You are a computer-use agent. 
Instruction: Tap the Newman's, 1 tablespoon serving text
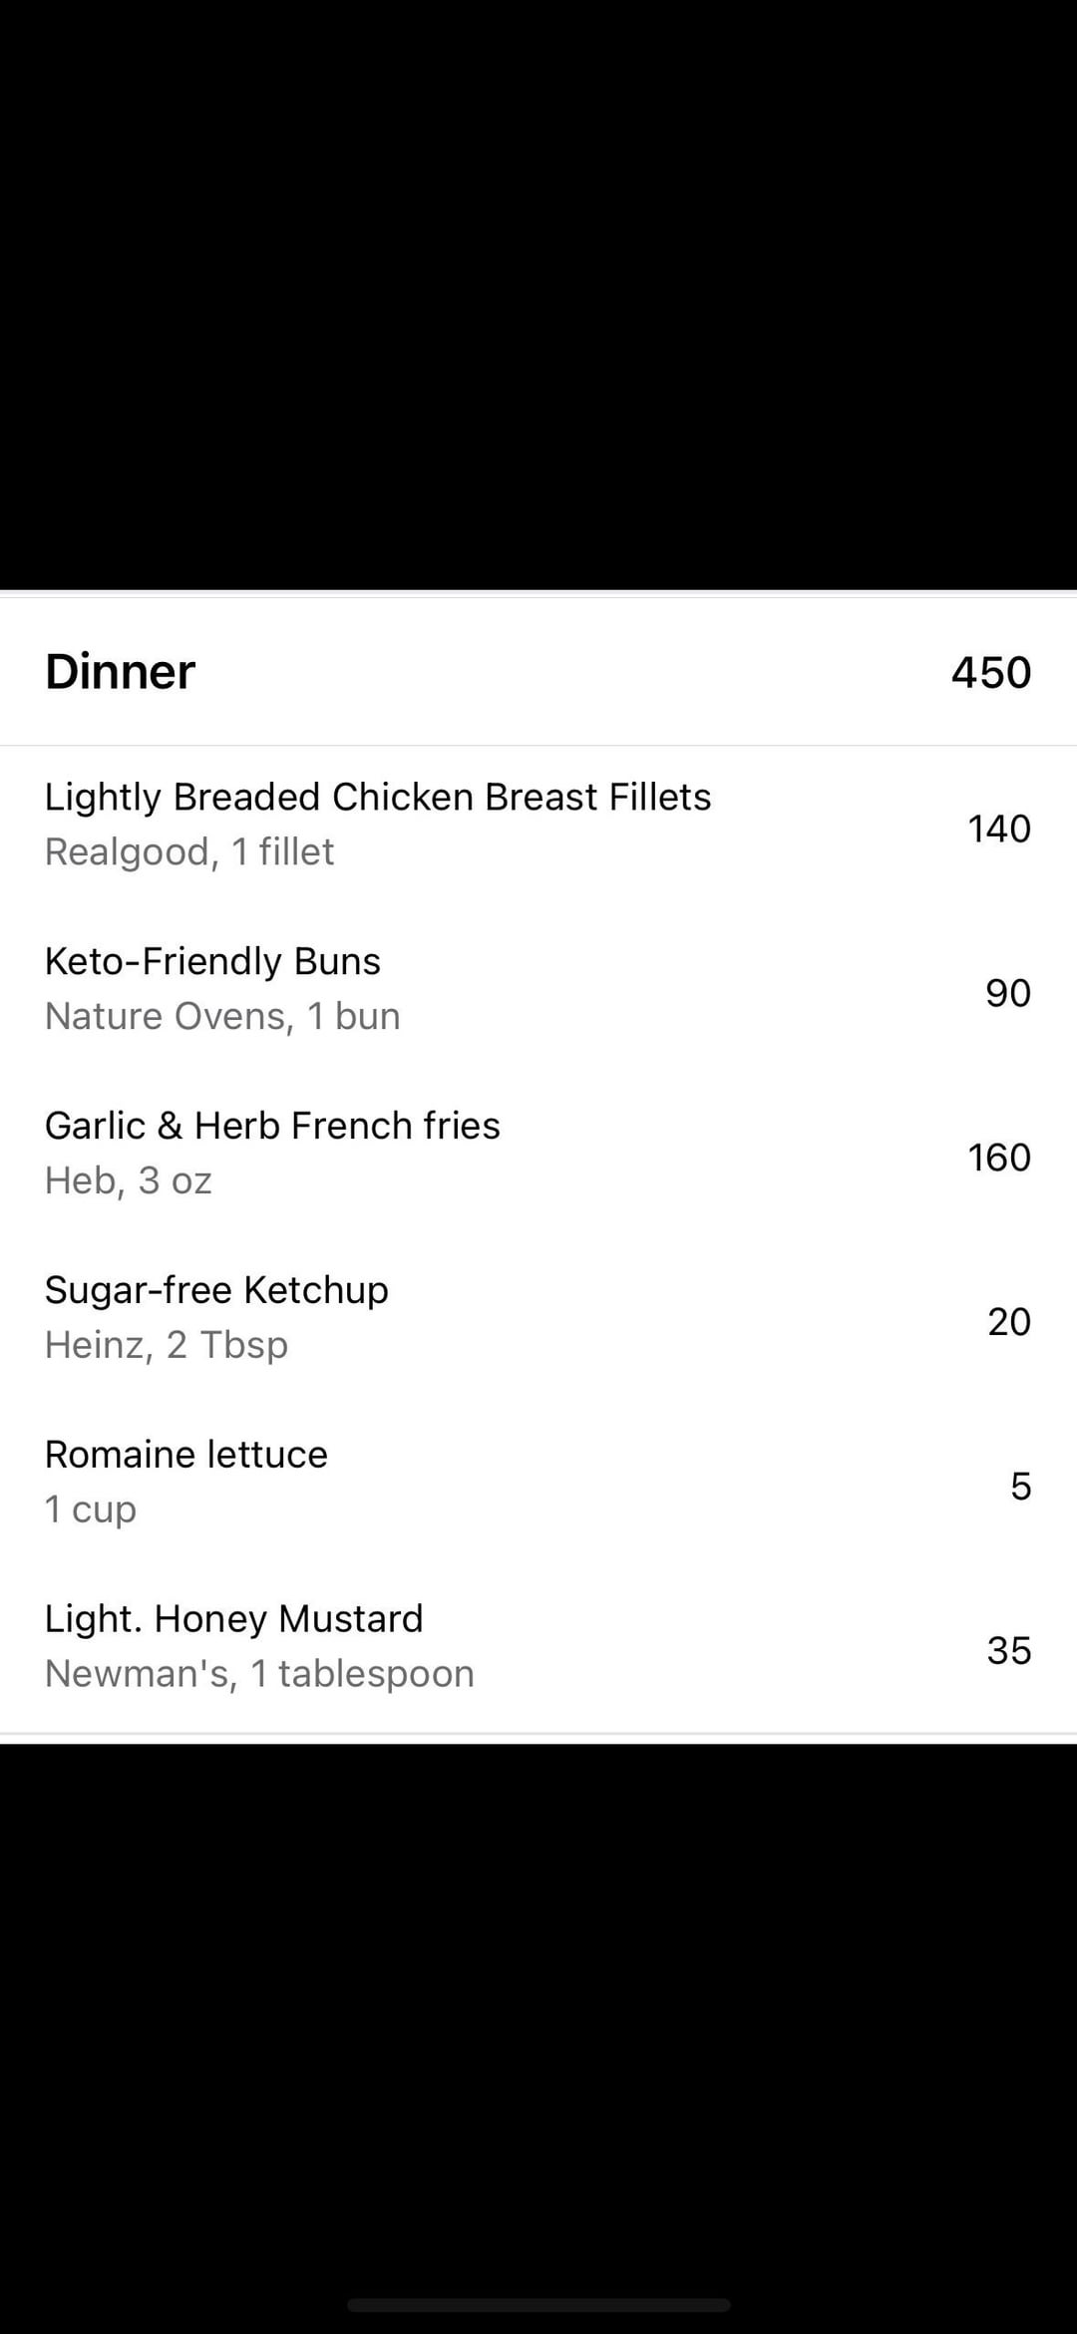click(x=259, y=1675)
